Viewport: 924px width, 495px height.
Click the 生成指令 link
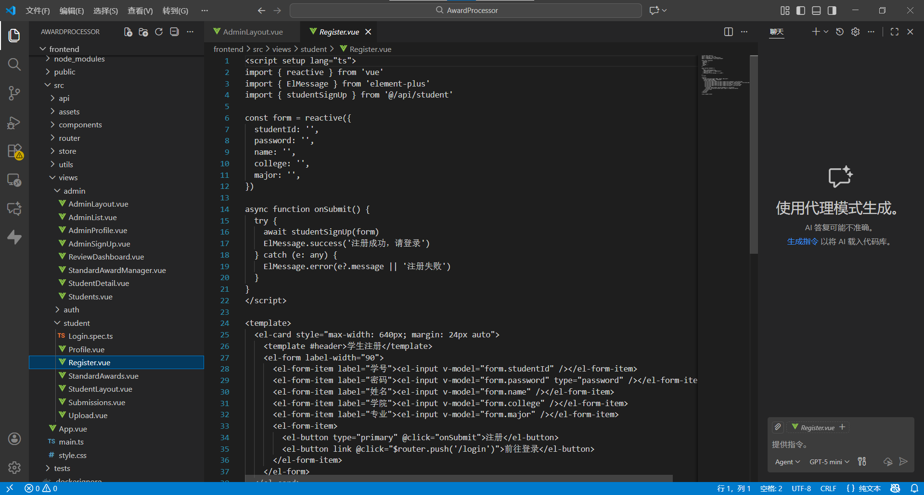click(x=802, y=242)
